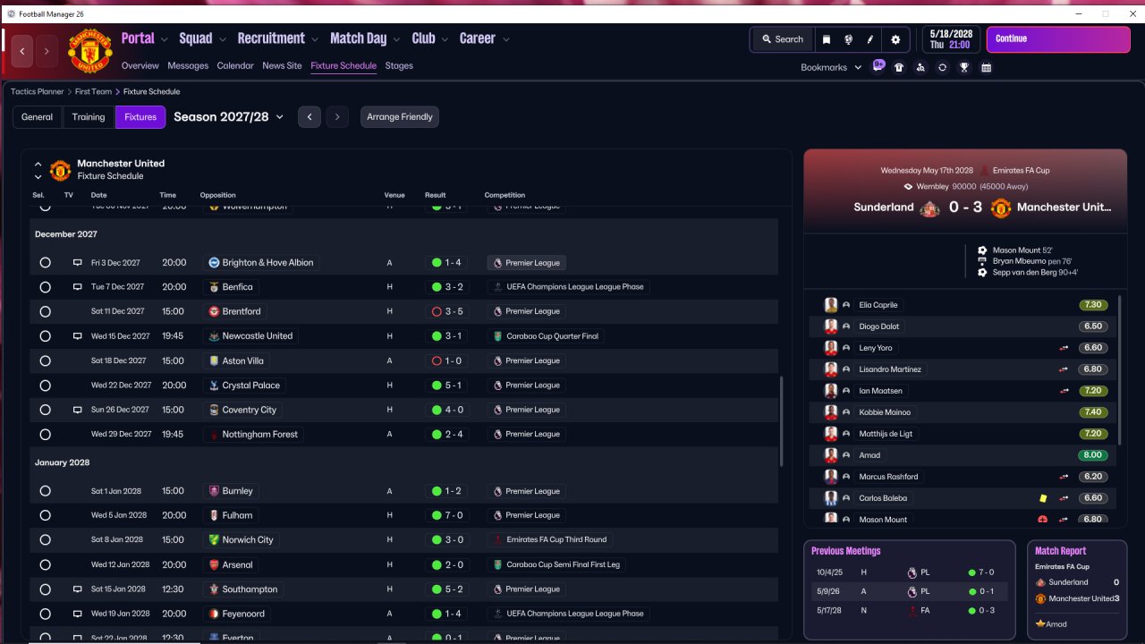Viewport: 1145px width, 644px height.
Task: Click Diogo Dalot's 6.50 rating badge
Action: coord(1093,326)
